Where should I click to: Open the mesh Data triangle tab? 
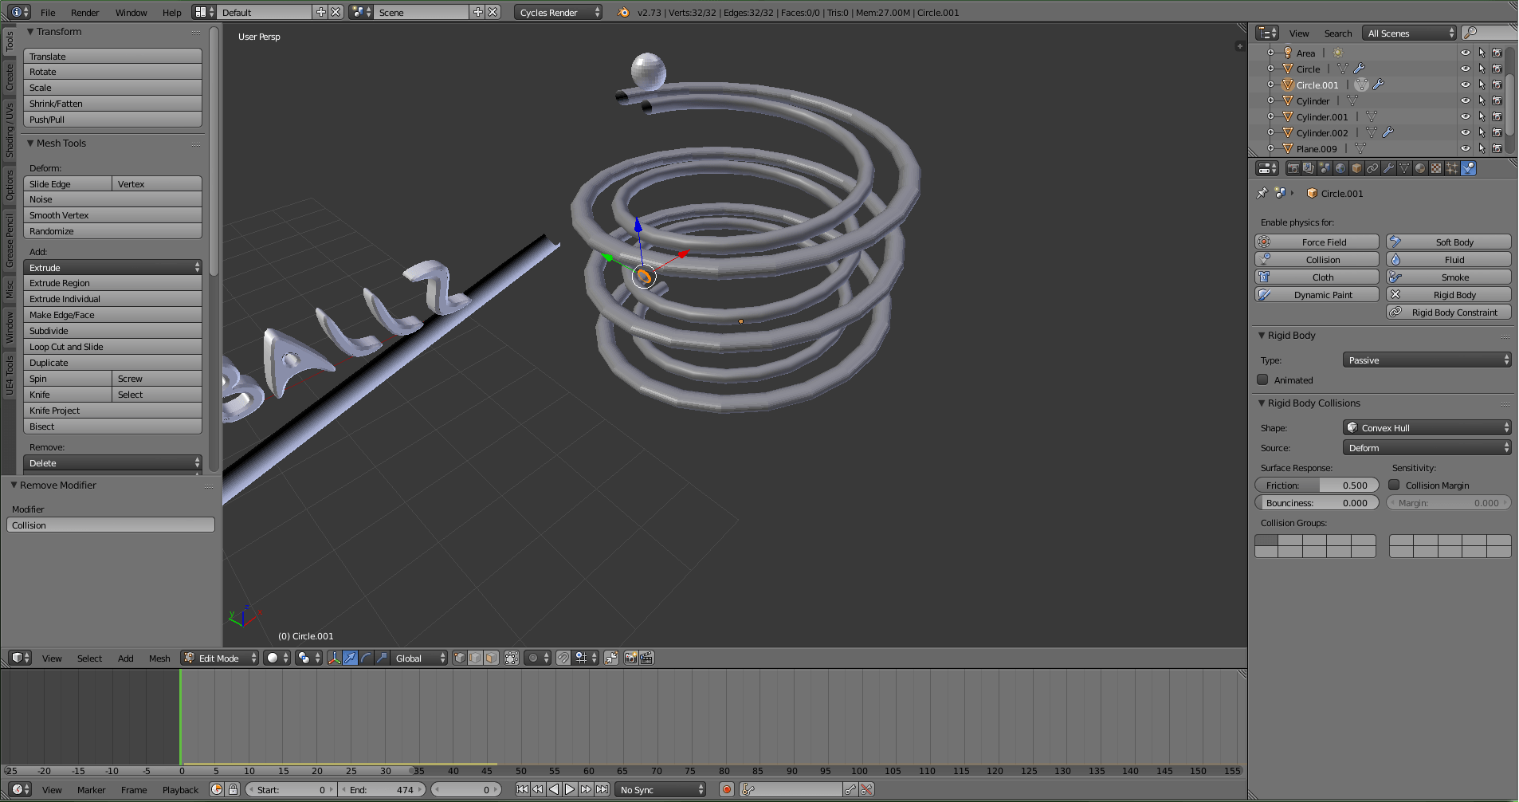coord(1404,168)
